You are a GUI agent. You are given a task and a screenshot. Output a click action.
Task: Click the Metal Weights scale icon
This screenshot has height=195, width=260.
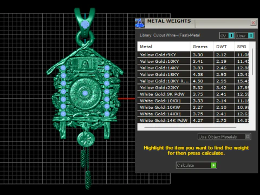(x=140, y=23)
